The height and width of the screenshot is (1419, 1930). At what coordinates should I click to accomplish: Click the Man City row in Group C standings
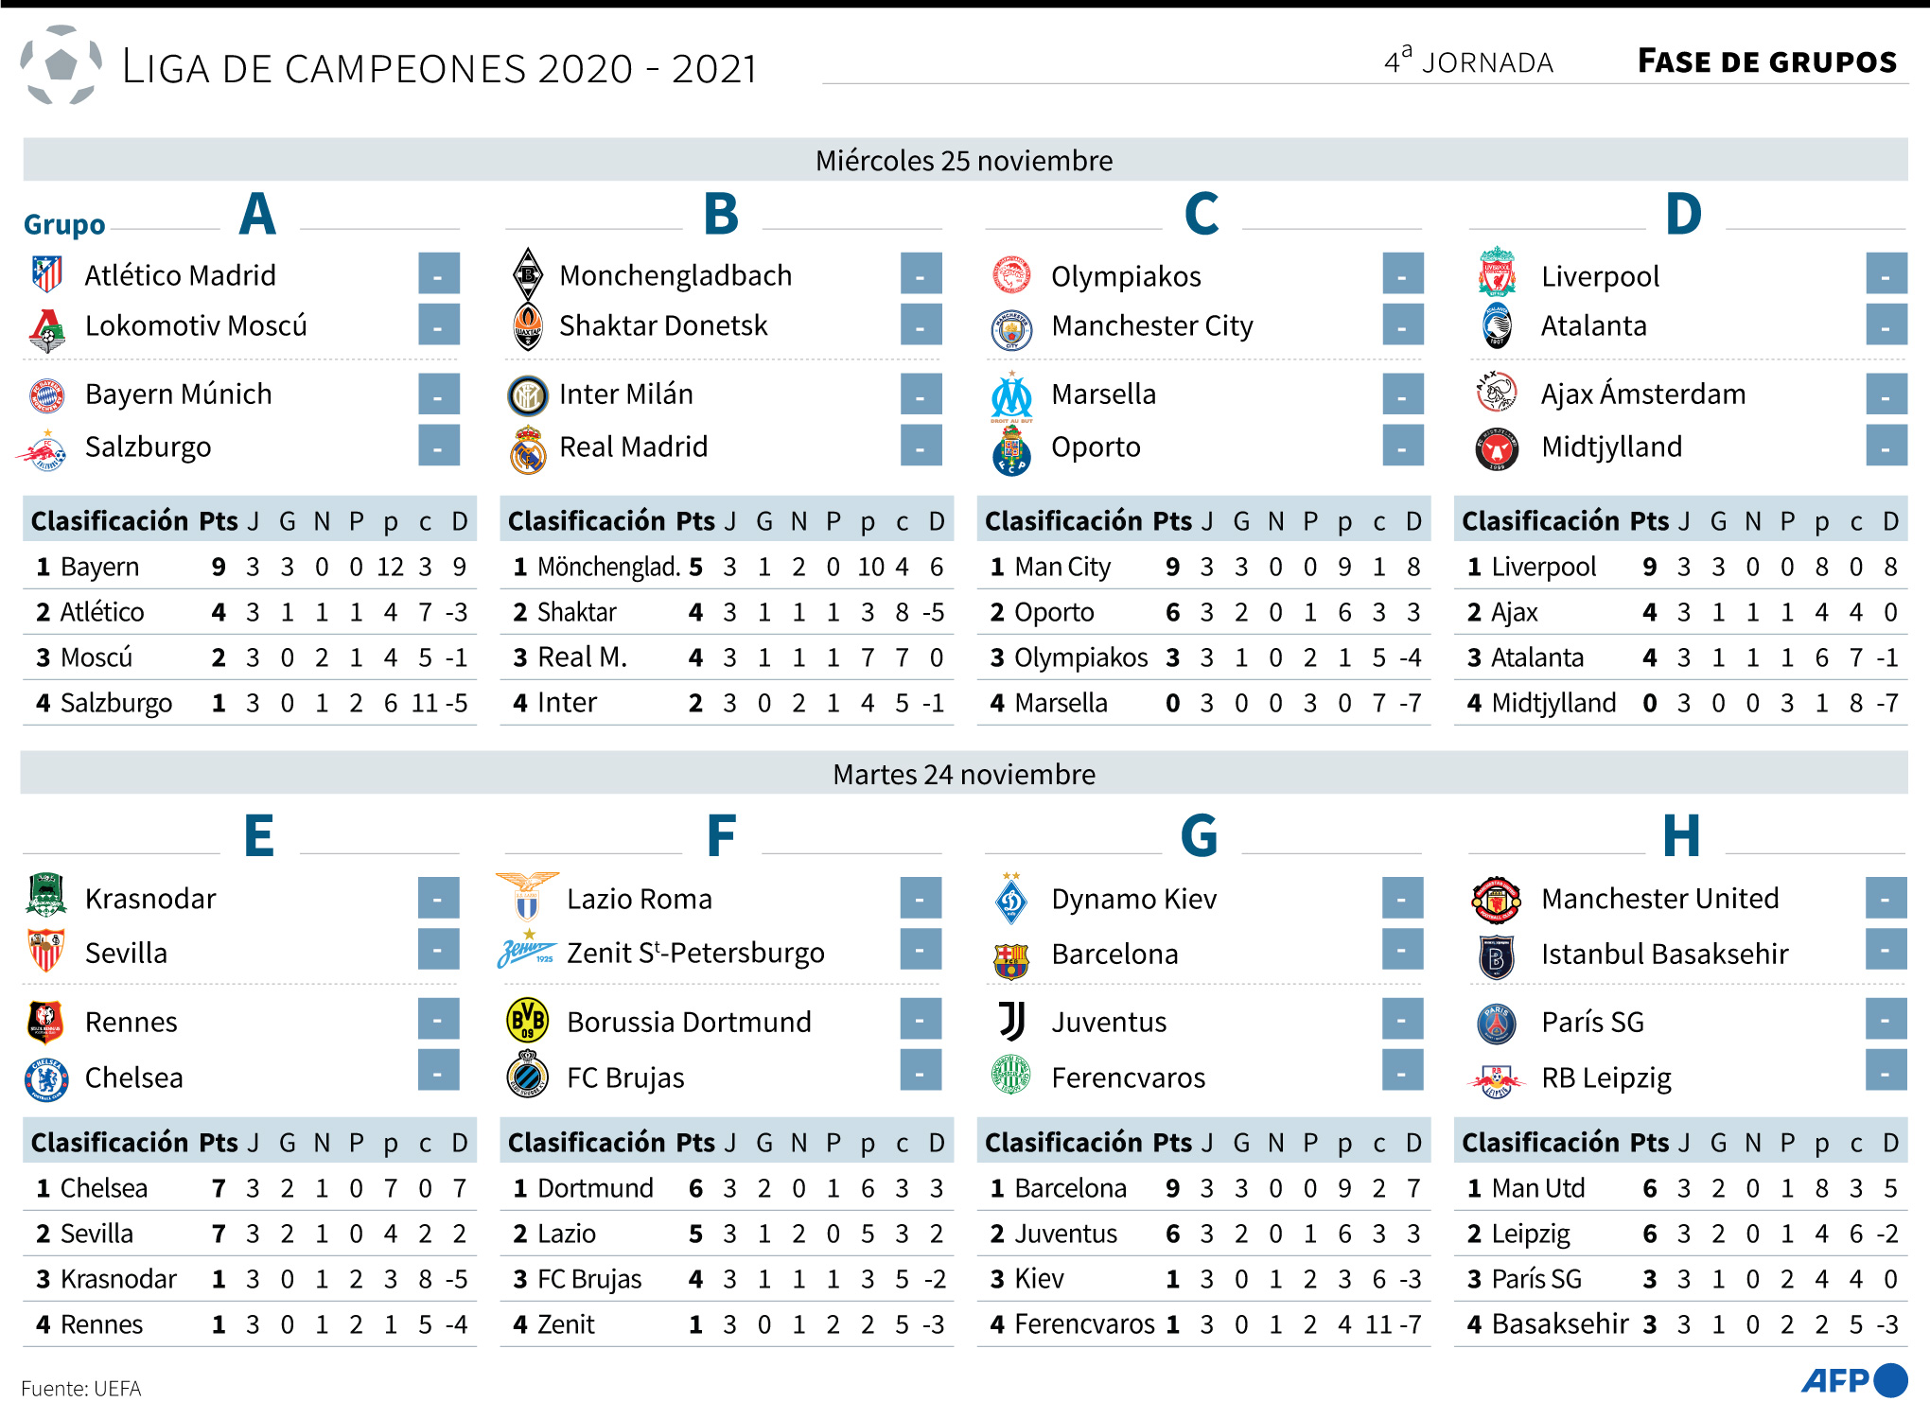pyautogui.click(x=1203, y=567)
